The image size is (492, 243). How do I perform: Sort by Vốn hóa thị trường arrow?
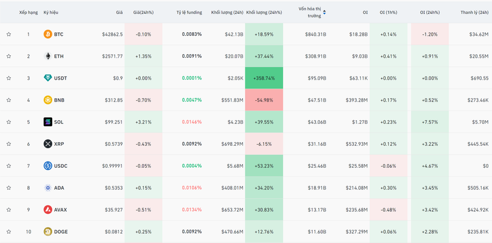coord(324,12)
